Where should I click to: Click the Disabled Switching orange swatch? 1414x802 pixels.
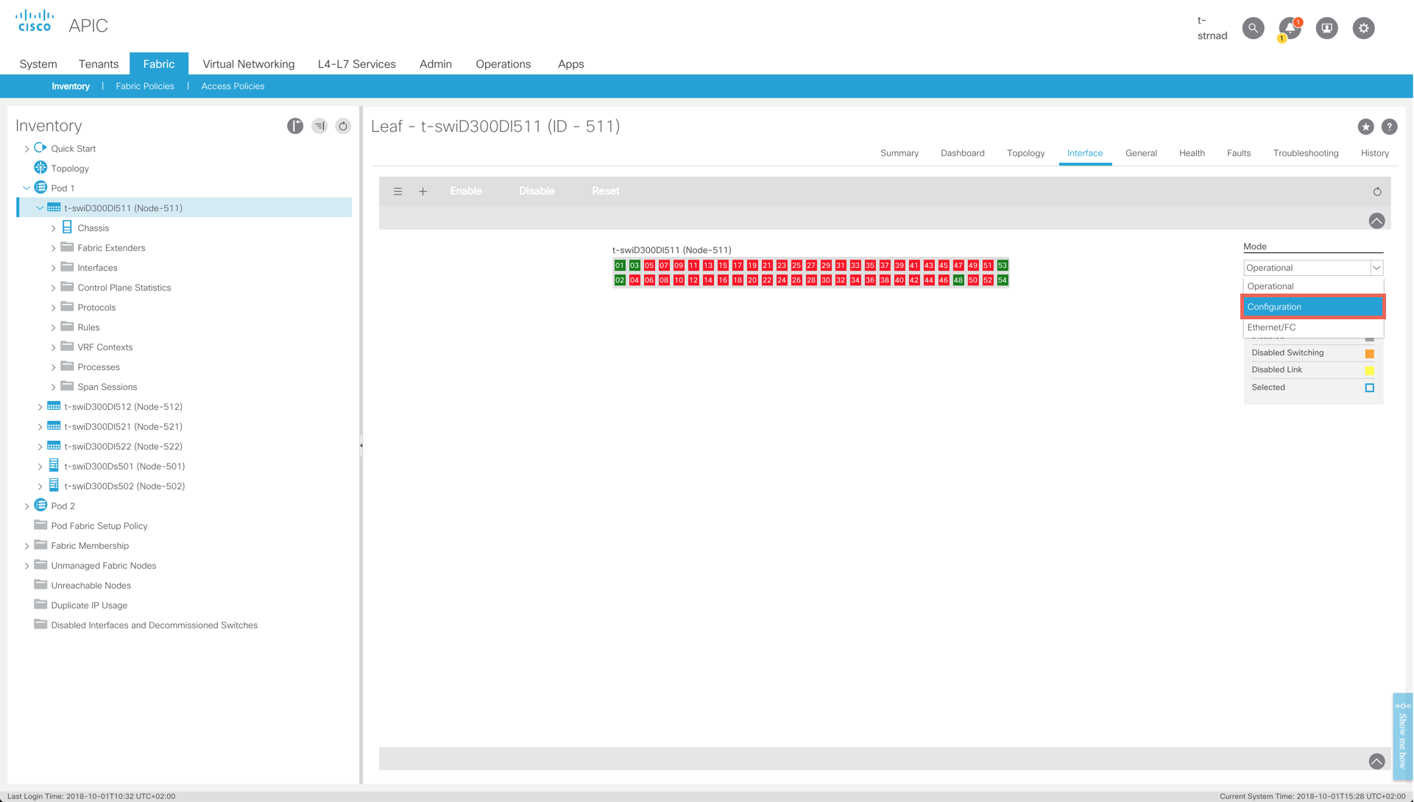click(x=1369, y=353)
